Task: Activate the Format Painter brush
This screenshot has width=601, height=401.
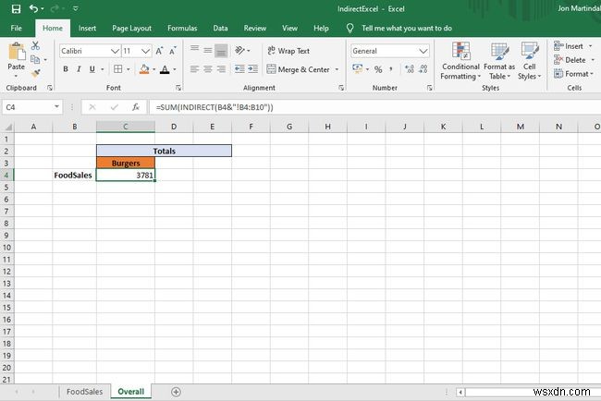Action: point(36,73)
